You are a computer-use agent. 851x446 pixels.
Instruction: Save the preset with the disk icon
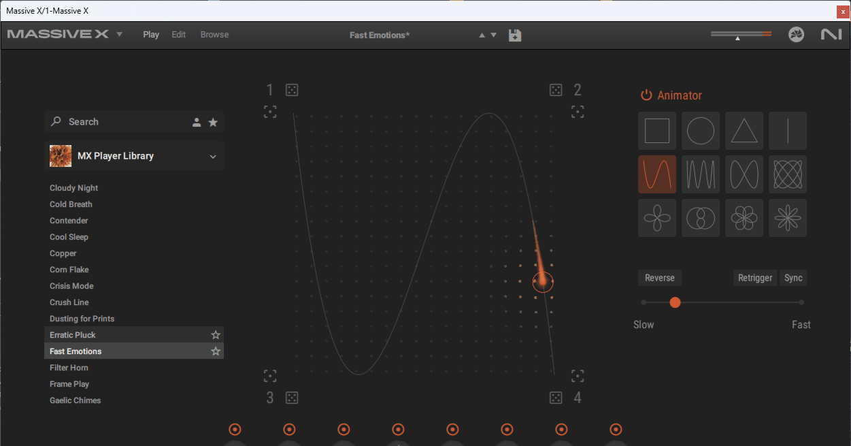coord(515,35)
